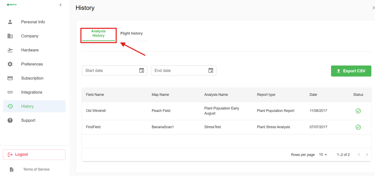Click the Personal Info person icon
375x176 pixels.
click(10, 22)
